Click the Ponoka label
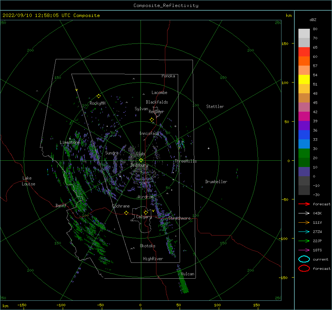This screenshot has width=332, height=310. tap(168, 76)
